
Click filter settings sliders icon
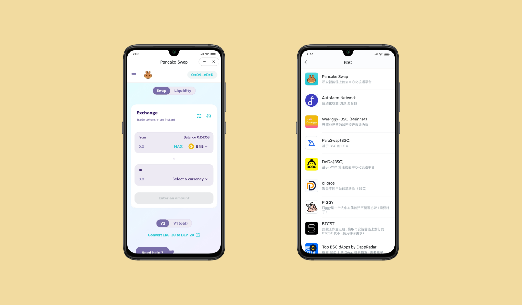pyautogui.click(x=199, y=116)
